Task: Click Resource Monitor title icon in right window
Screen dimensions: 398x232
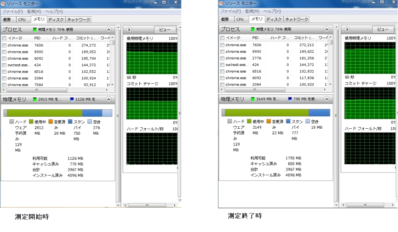Action: (222, 4)
